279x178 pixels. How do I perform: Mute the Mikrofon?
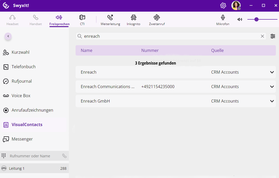pos(223,20)
